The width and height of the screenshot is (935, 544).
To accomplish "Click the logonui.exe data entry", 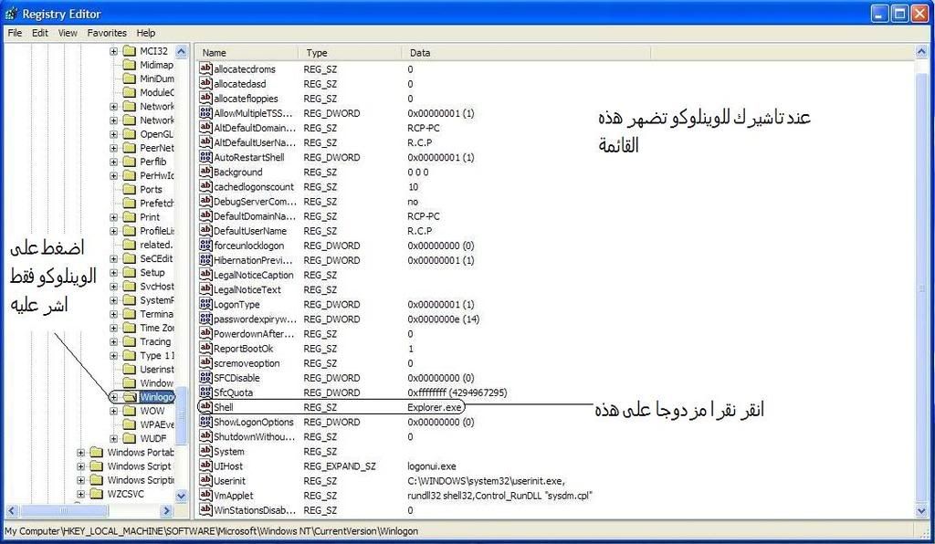I will 432,466.
